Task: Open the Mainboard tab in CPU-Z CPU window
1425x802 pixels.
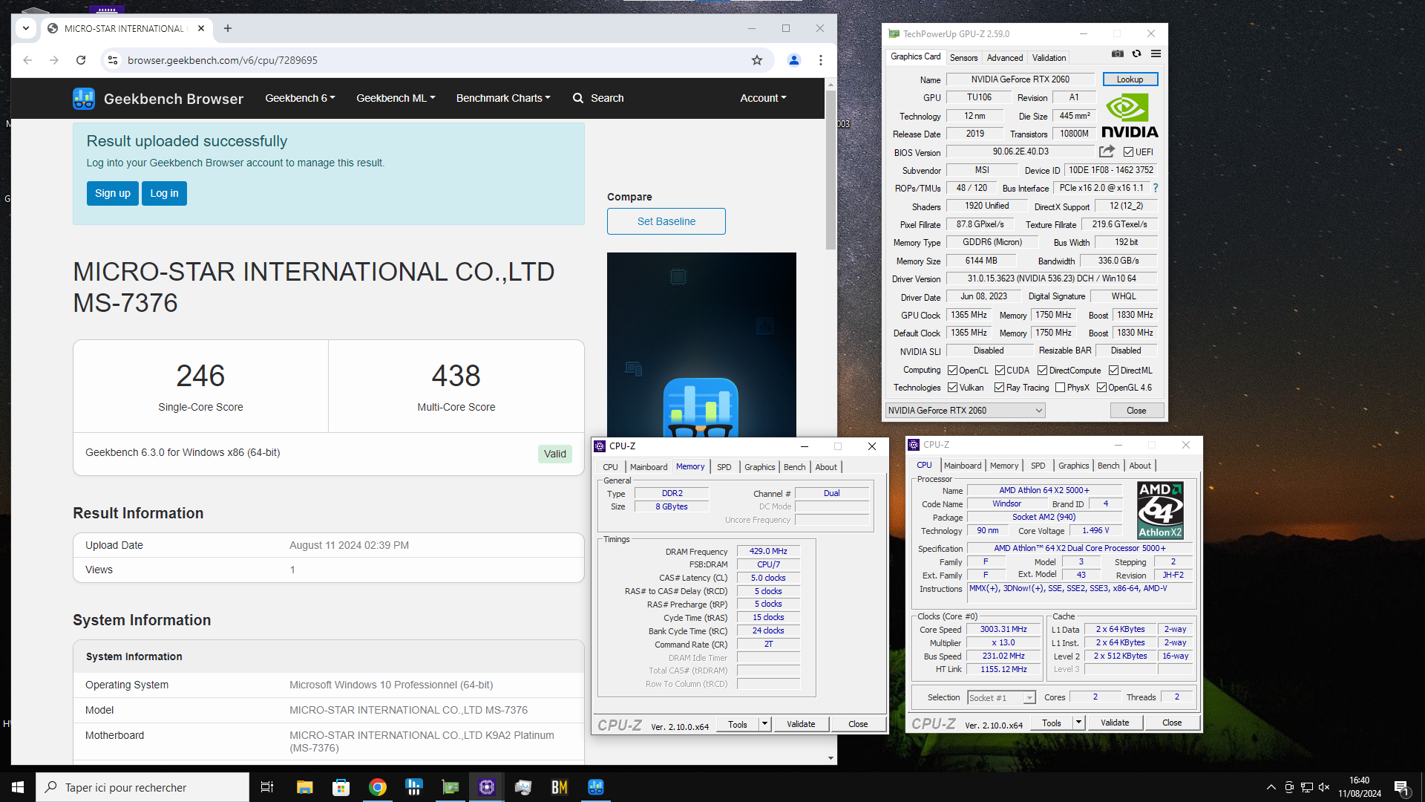Action: [963, 466]
